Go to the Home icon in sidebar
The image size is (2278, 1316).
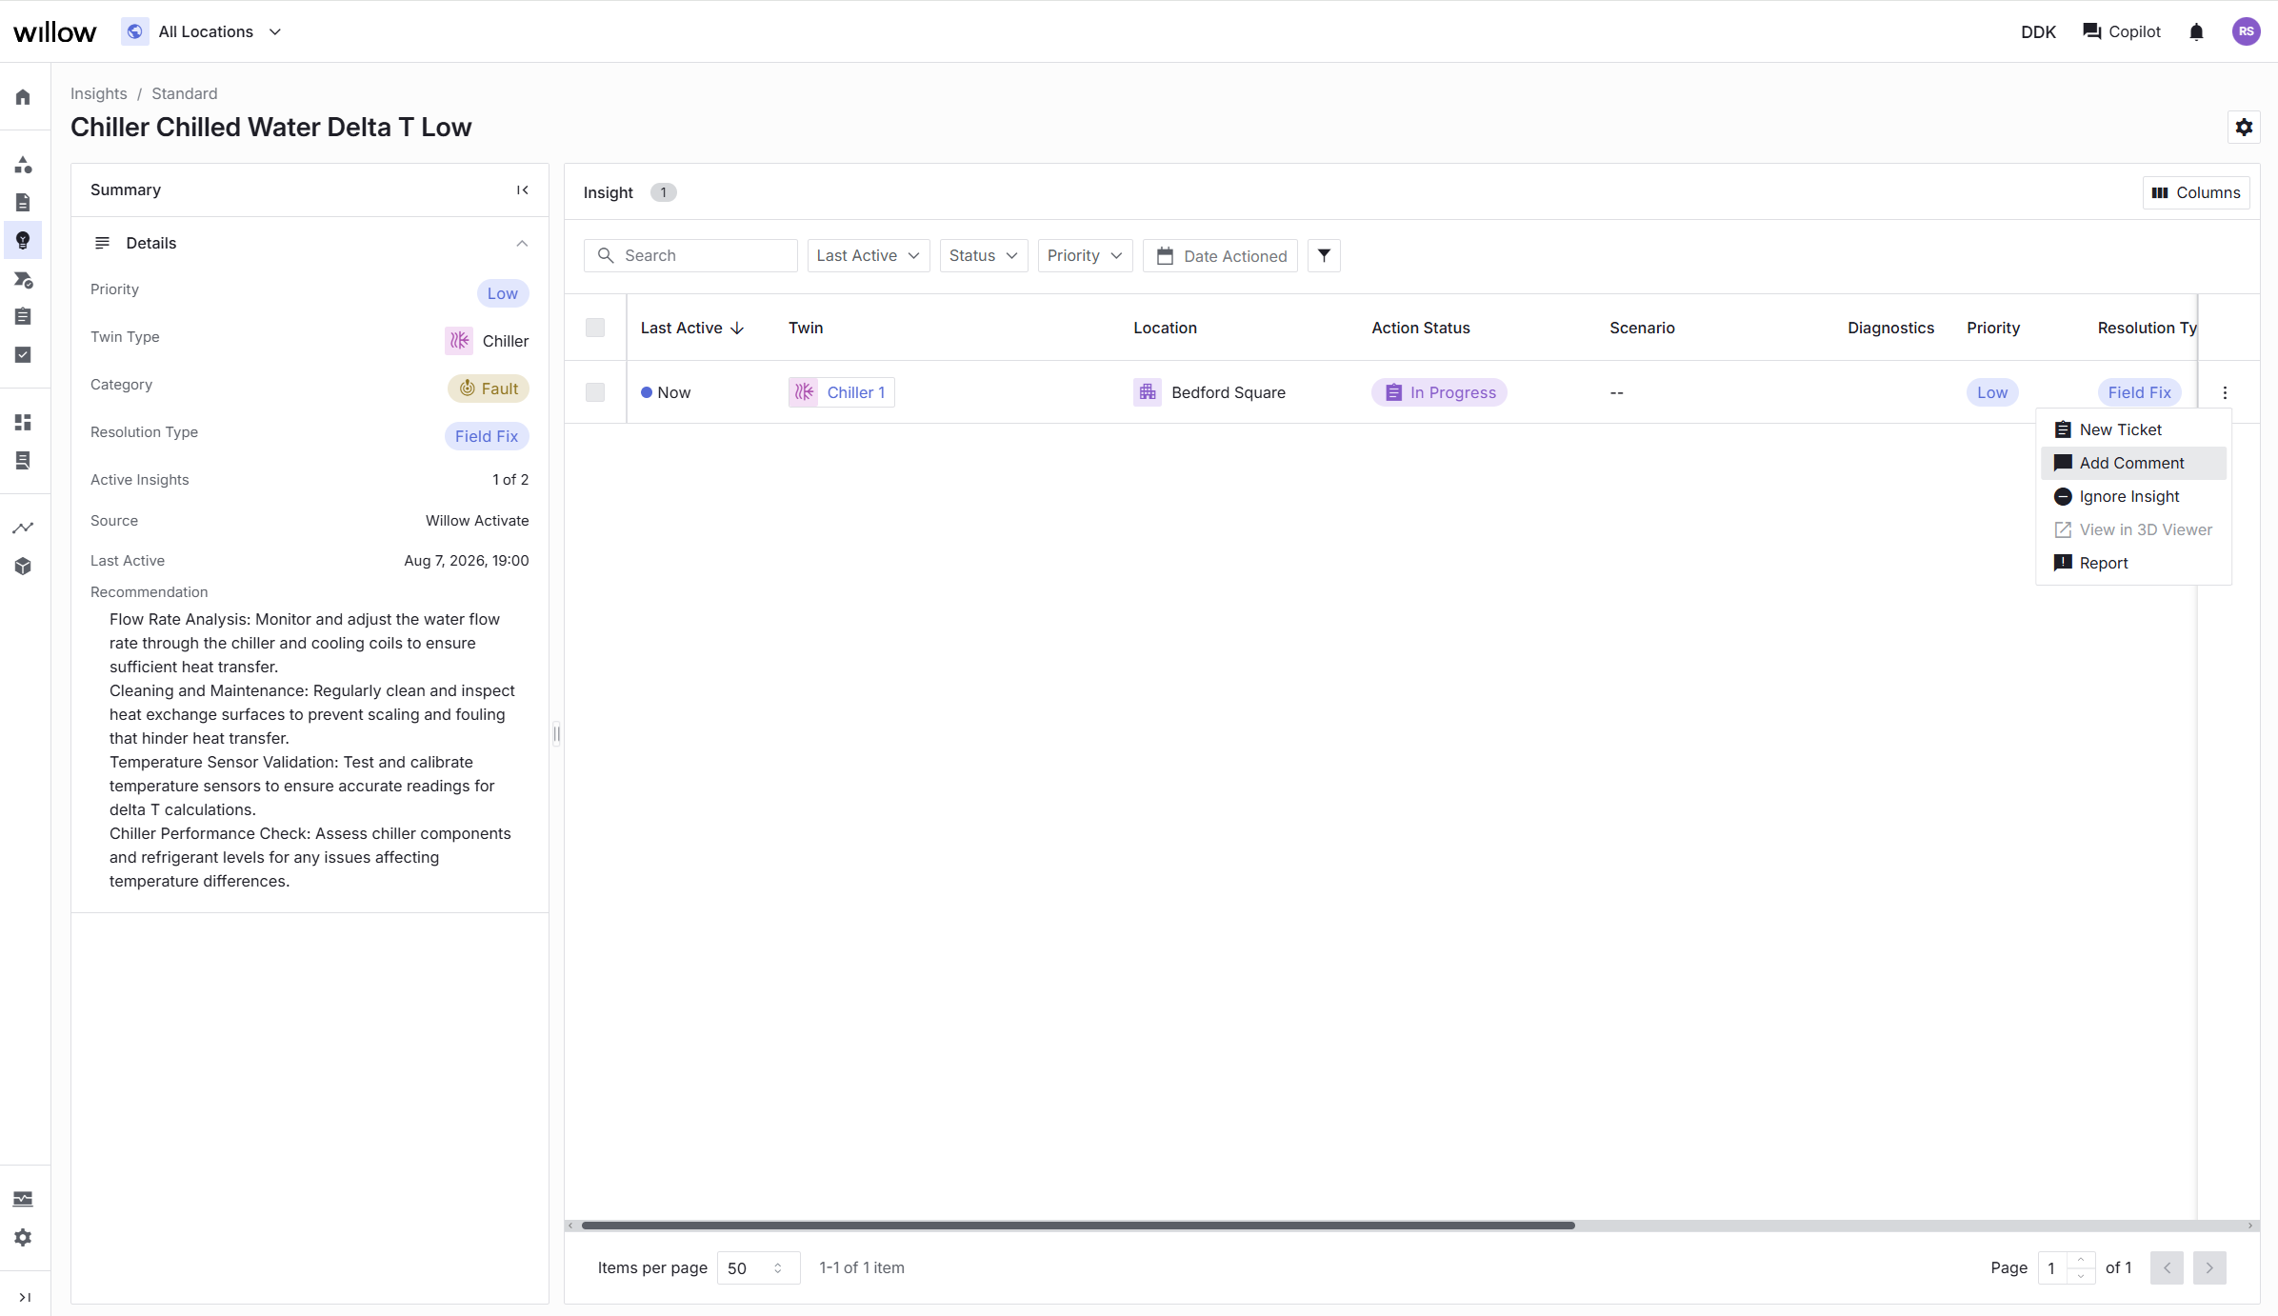click(x=23, y=97)
